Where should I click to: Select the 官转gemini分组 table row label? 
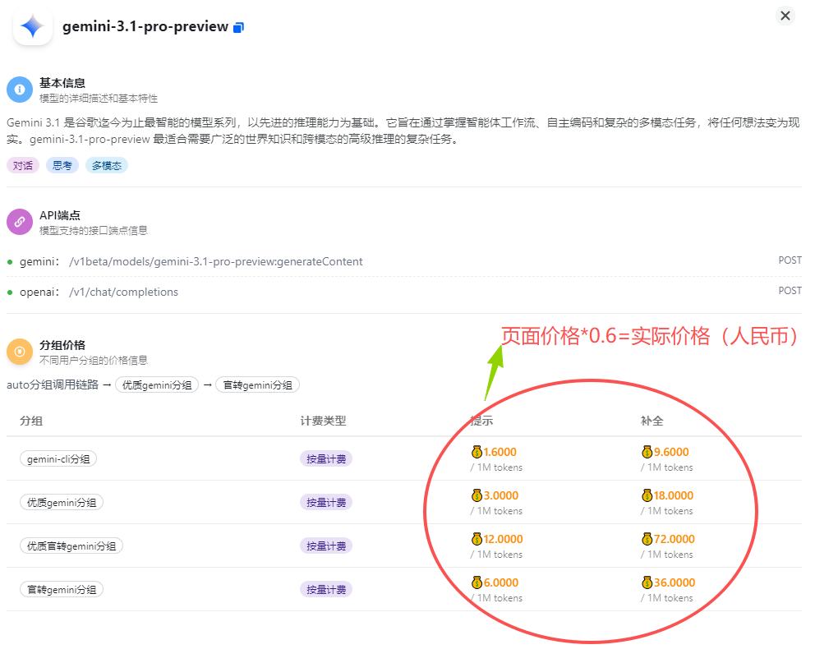tap(62, 590)
